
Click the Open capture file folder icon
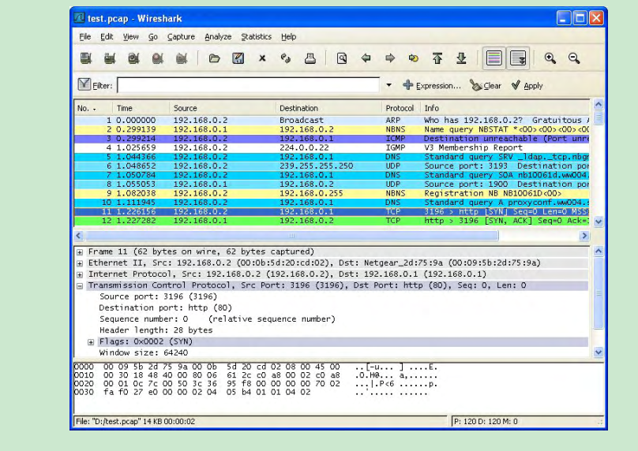[214, 58]
